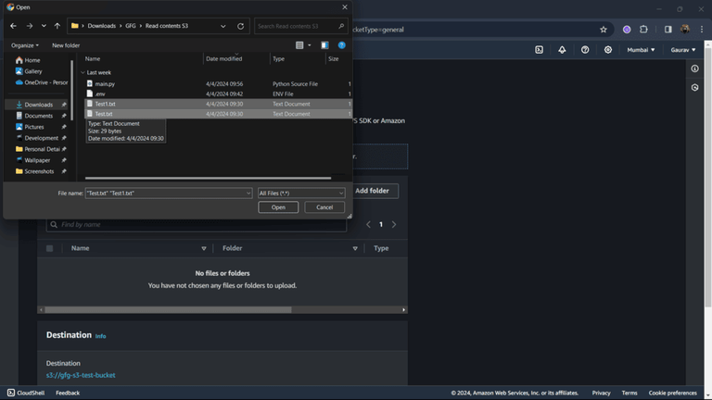Click the search magnifier in Open dialog
Viewport: 712px width, 400px height.
(341, 26)
